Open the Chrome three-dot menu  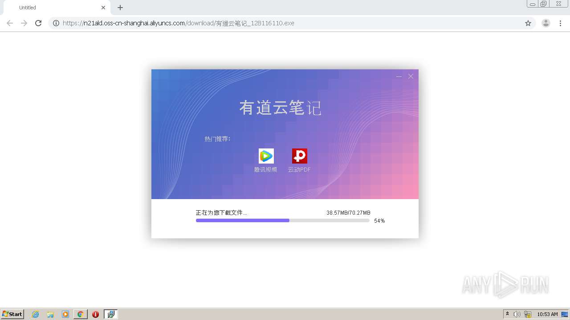pyautogui.click(x=561, y=23)
